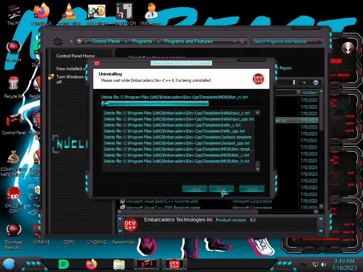The width and height of the screenshot is (363, 272).
Task: Click the uninstall log scroll-down arrow
Action: coord(257,169)
